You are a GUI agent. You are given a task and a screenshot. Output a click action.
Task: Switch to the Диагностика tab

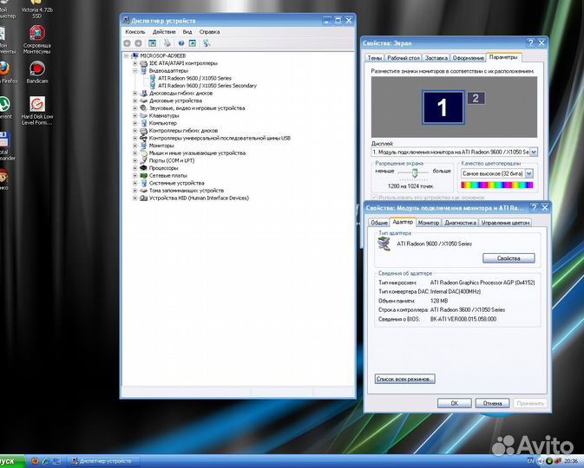click(460, 223)
